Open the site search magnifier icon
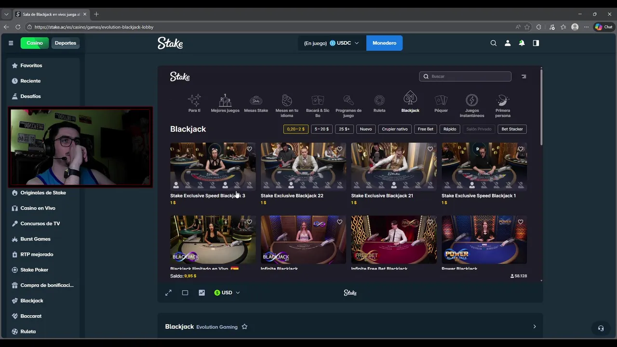The width and height of the screenshot is (617, 347). tap(493, 43)
